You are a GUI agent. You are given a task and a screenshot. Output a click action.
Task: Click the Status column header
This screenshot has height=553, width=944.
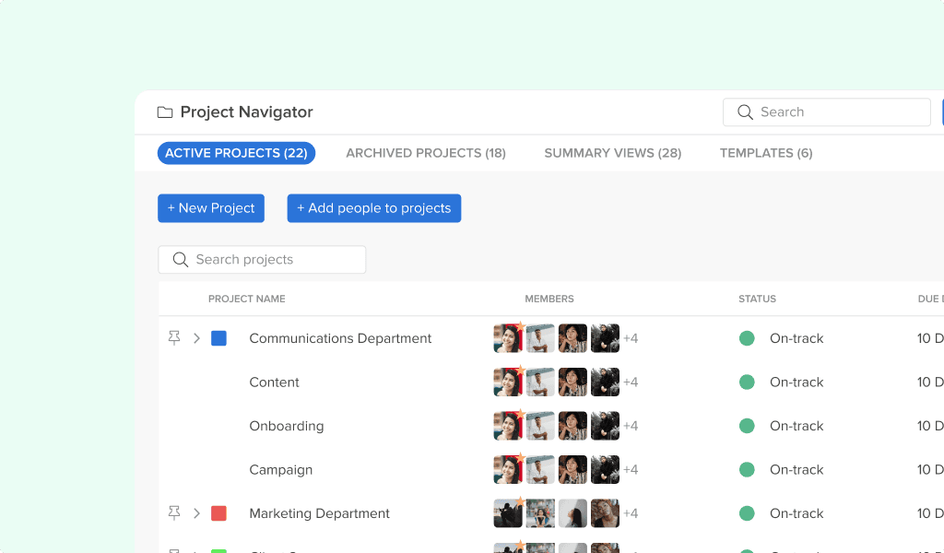click(758, 299)
